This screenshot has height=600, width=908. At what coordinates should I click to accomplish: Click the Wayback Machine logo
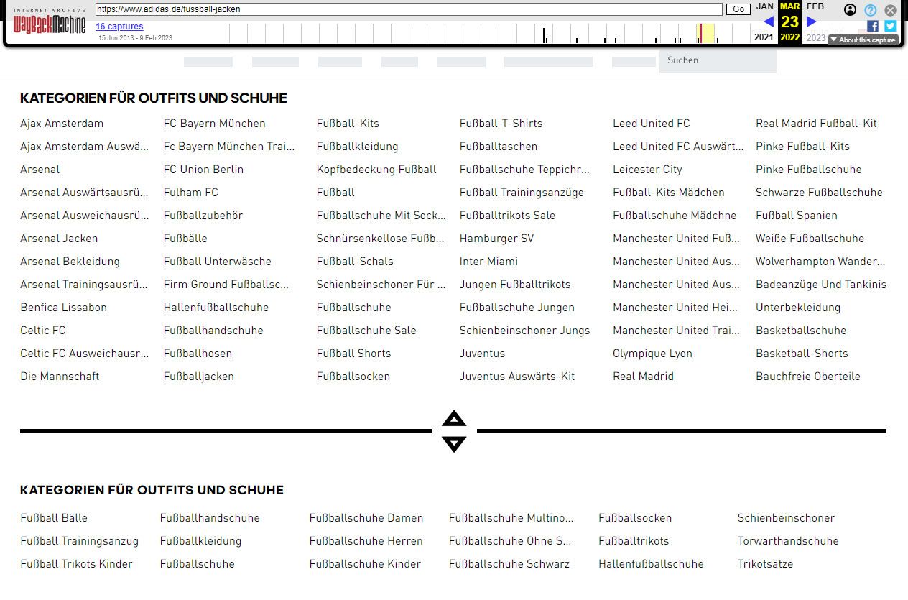50,22
